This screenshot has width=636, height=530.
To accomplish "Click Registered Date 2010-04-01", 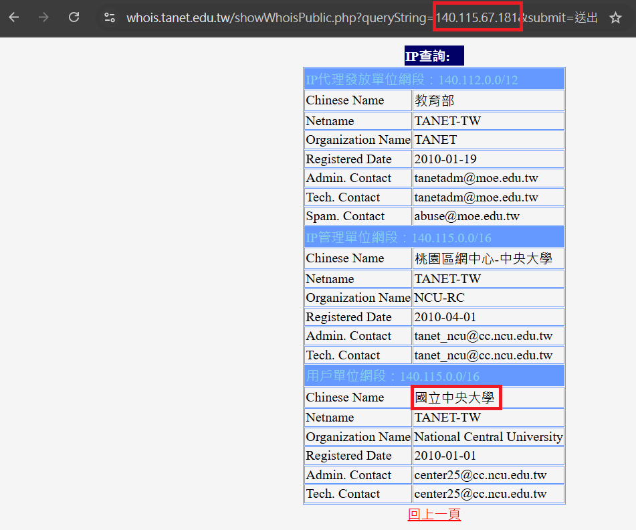I will 488,317.
